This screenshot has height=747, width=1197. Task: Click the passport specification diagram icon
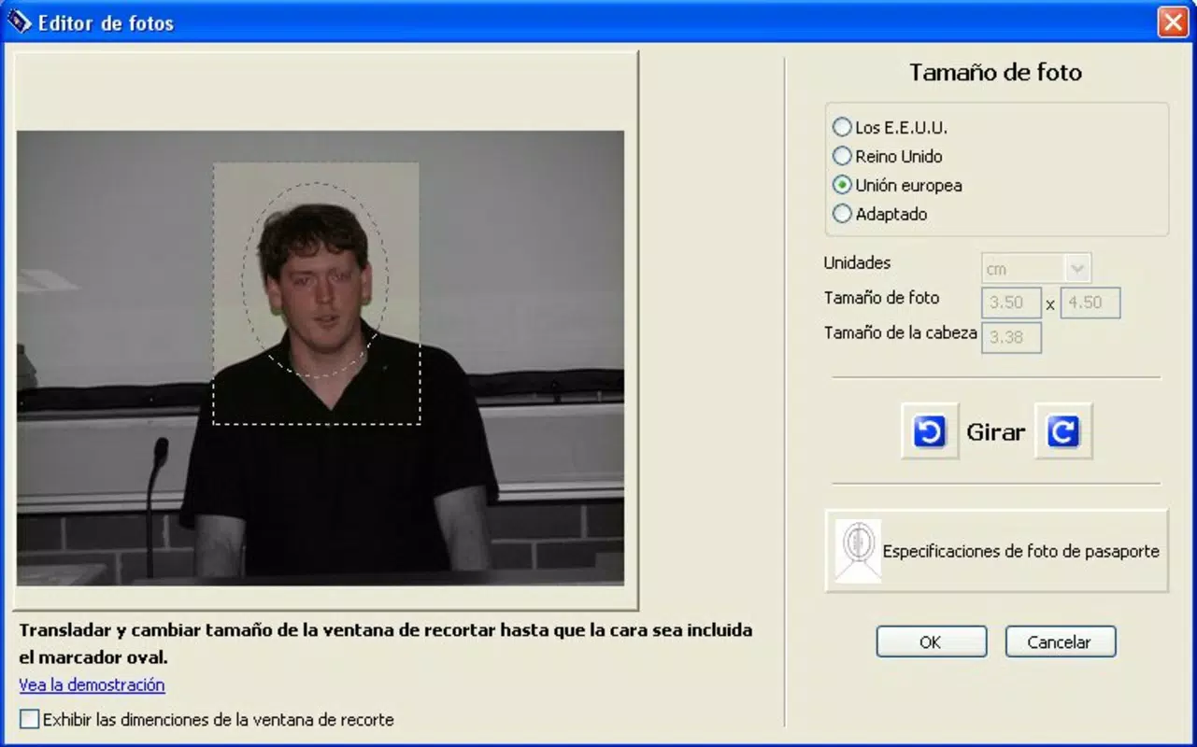tap(858, 551)
